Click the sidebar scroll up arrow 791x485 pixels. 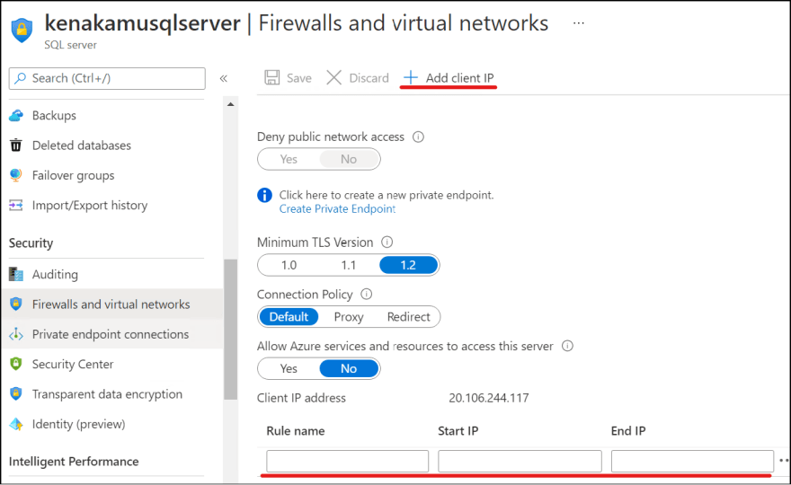(x=230, y=104)
